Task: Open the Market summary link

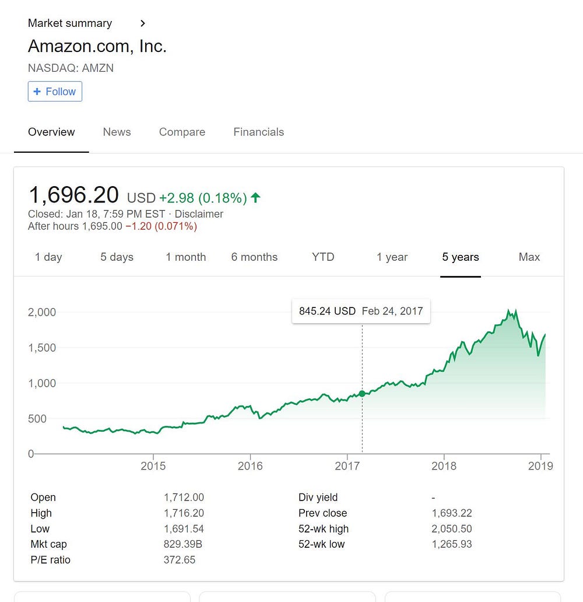Action: 70,23
